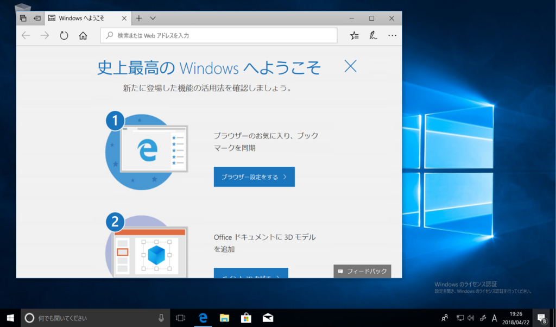Add notes with the pen icon
556x327 pixels.
(x=373, y=35)
